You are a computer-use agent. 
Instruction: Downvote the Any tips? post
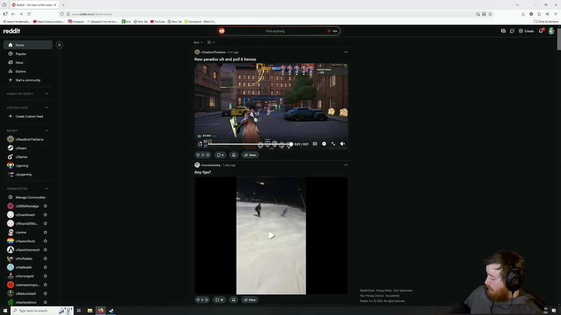tap(206, 300)
